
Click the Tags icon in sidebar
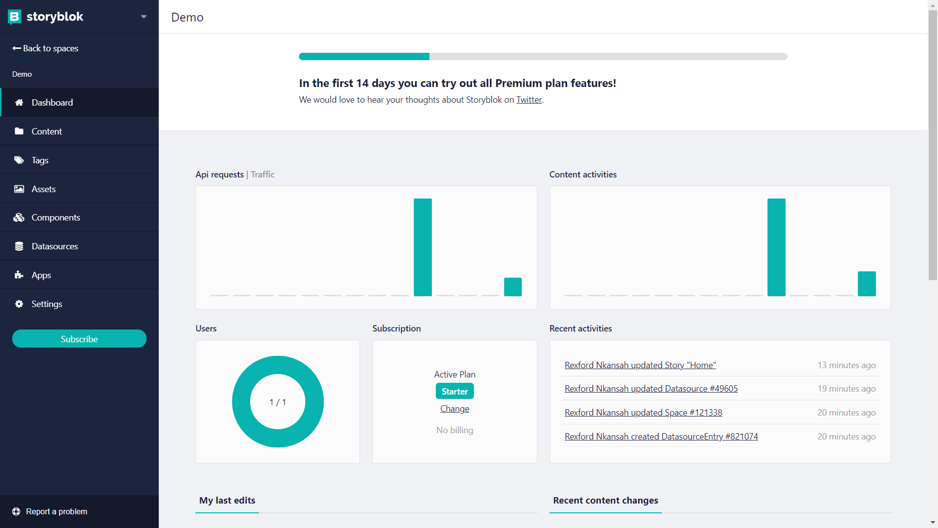19,160
